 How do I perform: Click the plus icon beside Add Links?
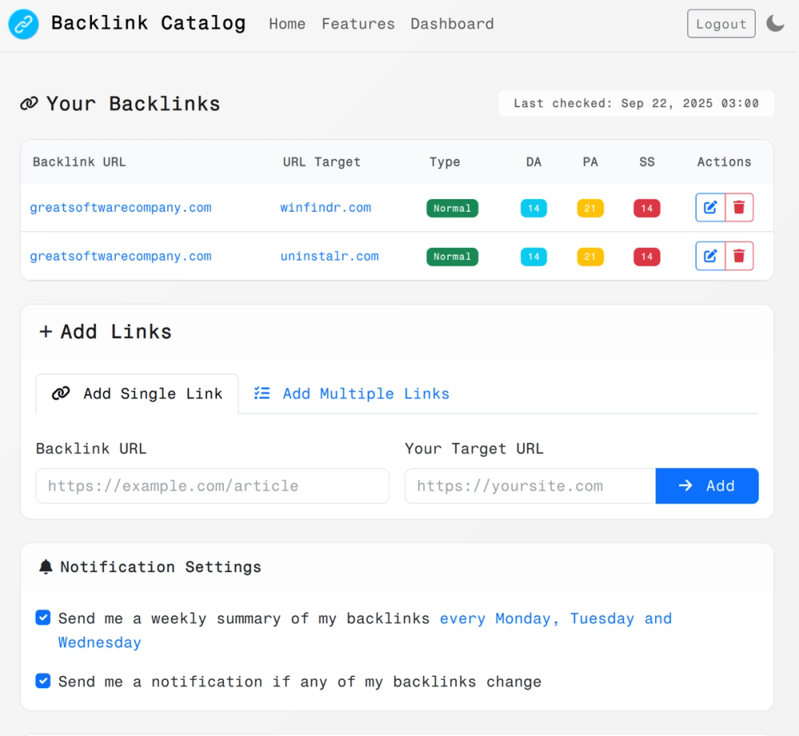(46, 331)
